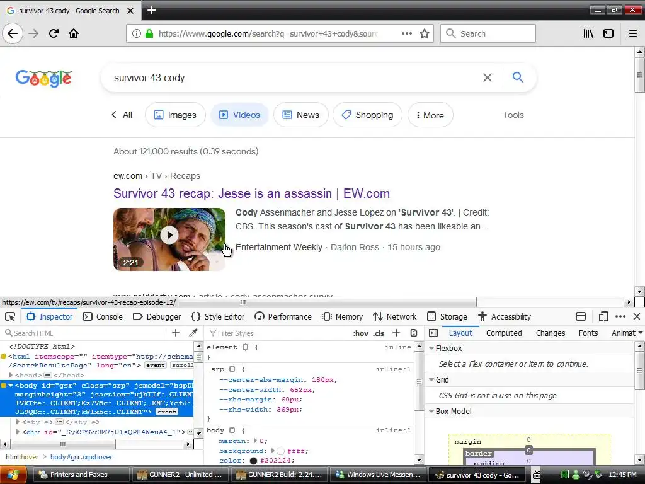
Task: Expand the head element node
Action: pyautogui.click(x=11, y=376)
